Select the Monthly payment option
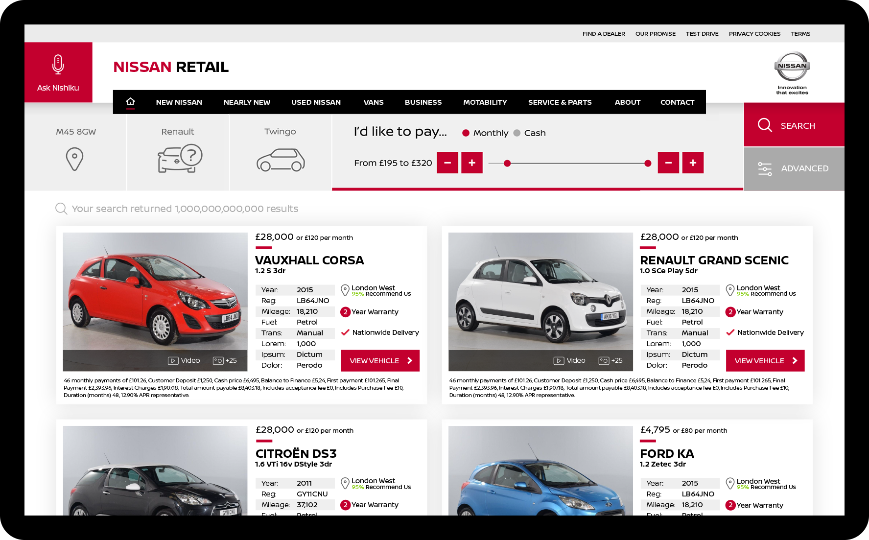Screen dimensions: 869x540 point(466,133)
